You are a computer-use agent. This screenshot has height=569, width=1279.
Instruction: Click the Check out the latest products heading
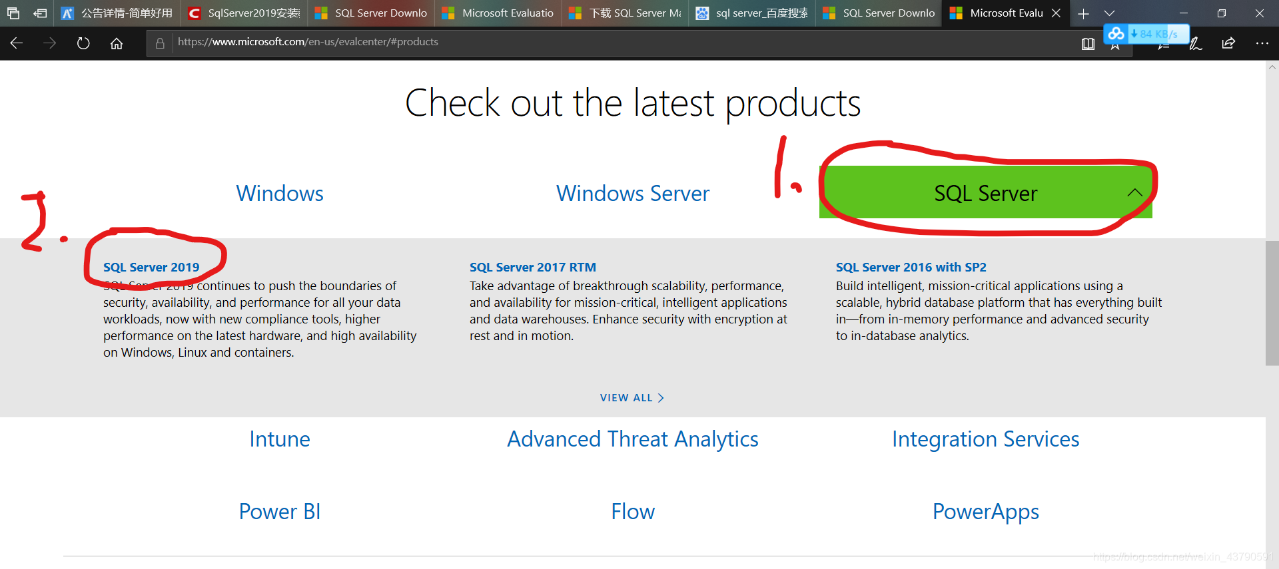[633, 104]
